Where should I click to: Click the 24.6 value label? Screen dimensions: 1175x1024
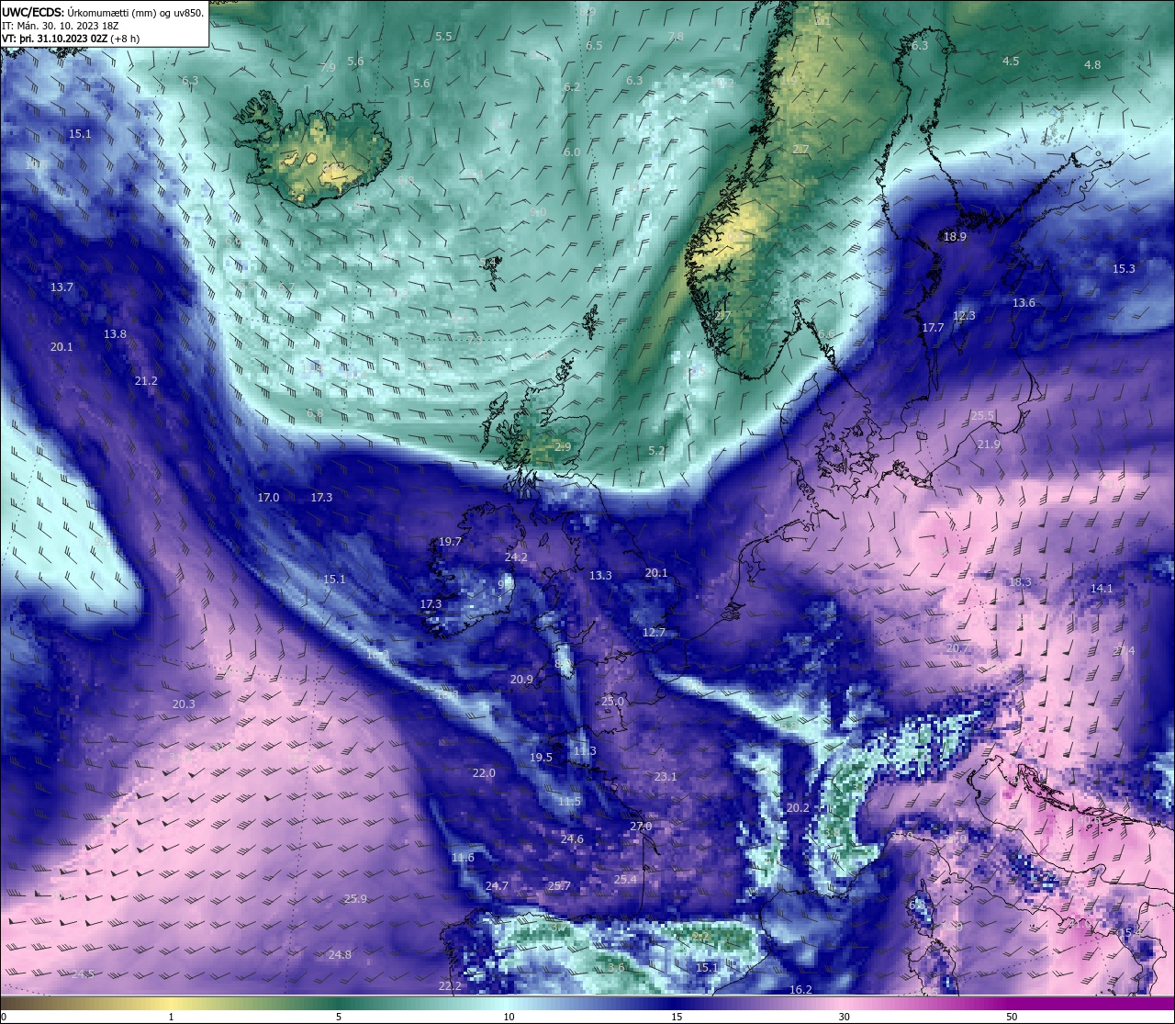pyautogui.click(x=572, y=838)
